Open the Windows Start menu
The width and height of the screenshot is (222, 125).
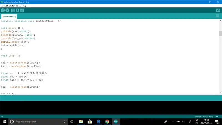[4, 122]
